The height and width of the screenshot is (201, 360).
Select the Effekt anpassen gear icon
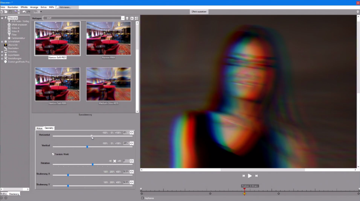pos(9,25)
